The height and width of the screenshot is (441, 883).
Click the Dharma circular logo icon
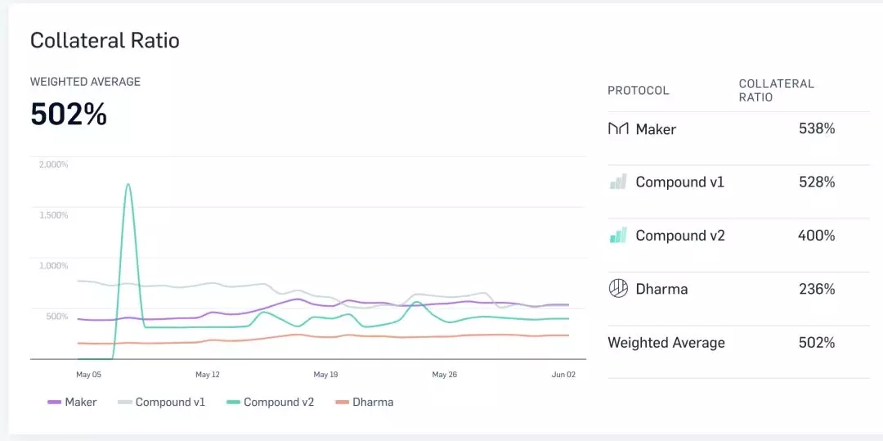618,289
